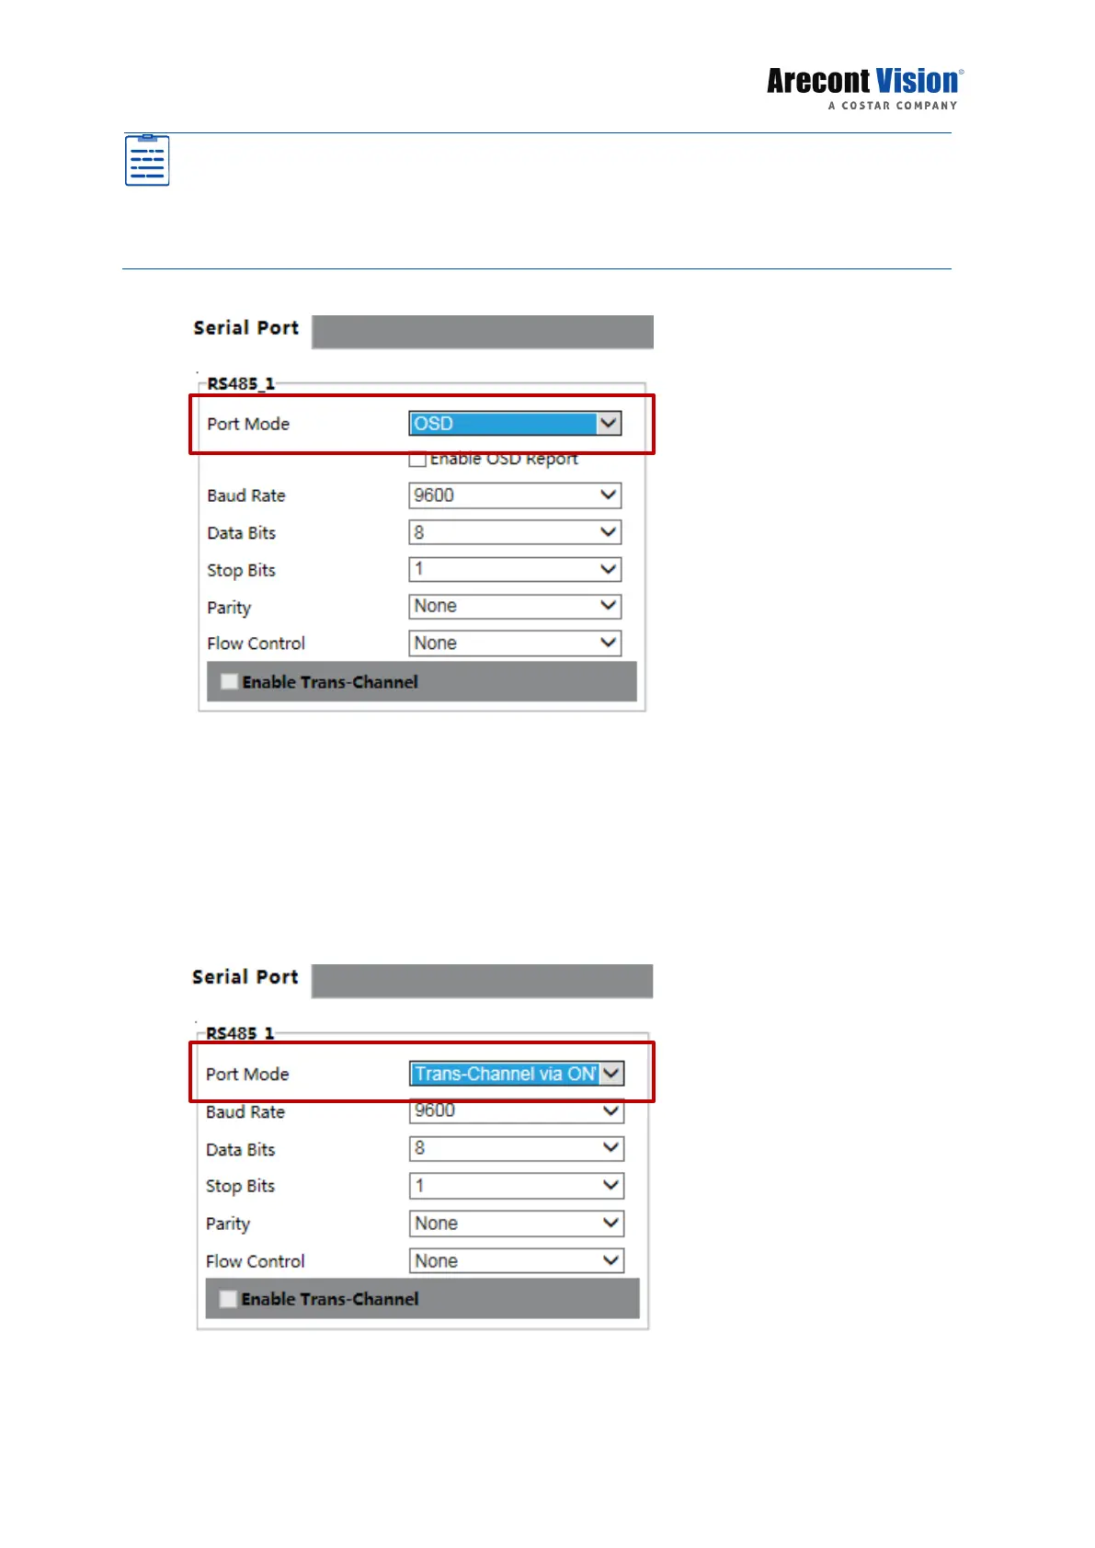The height and width of the screenshot is (1548, 1095).
Task: Click the Arecont Vision logo
Action: click(864, 88)
